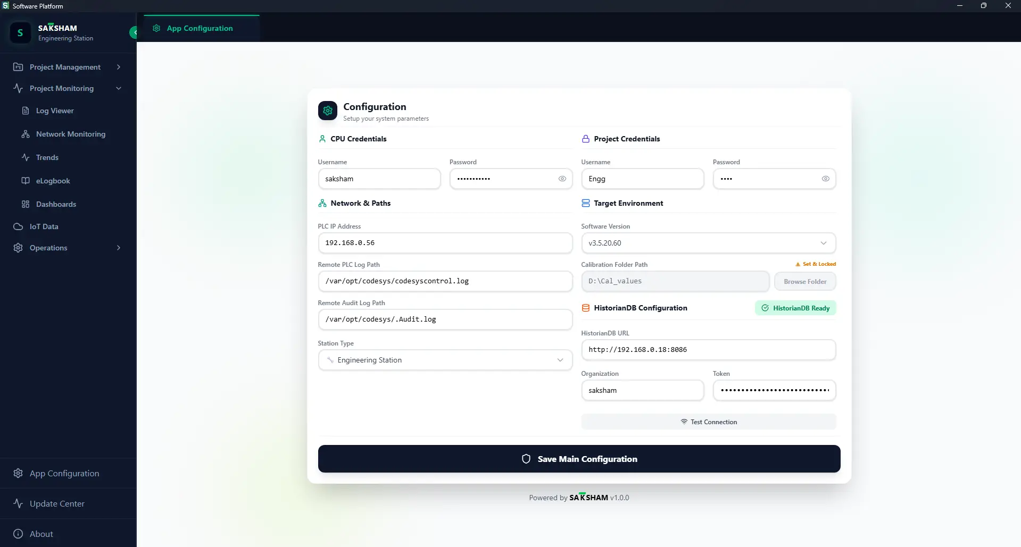Click the Browse Folder button
The width and height of the screenshot is (1021, 547).
pos(805,281)
